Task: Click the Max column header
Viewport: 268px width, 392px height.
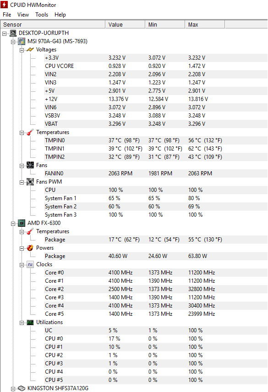Action: click(205, 24)
